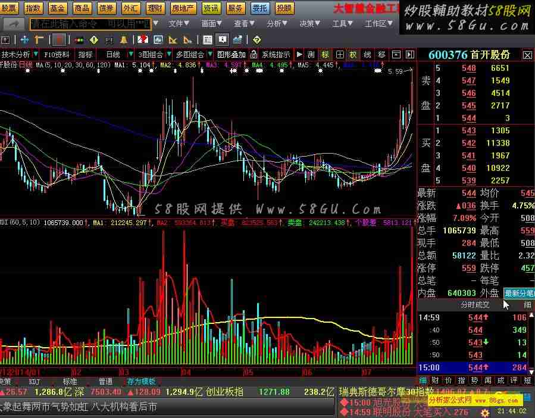
Task: Click the 图形叠加 overlay button
Action: pos(231,54)
